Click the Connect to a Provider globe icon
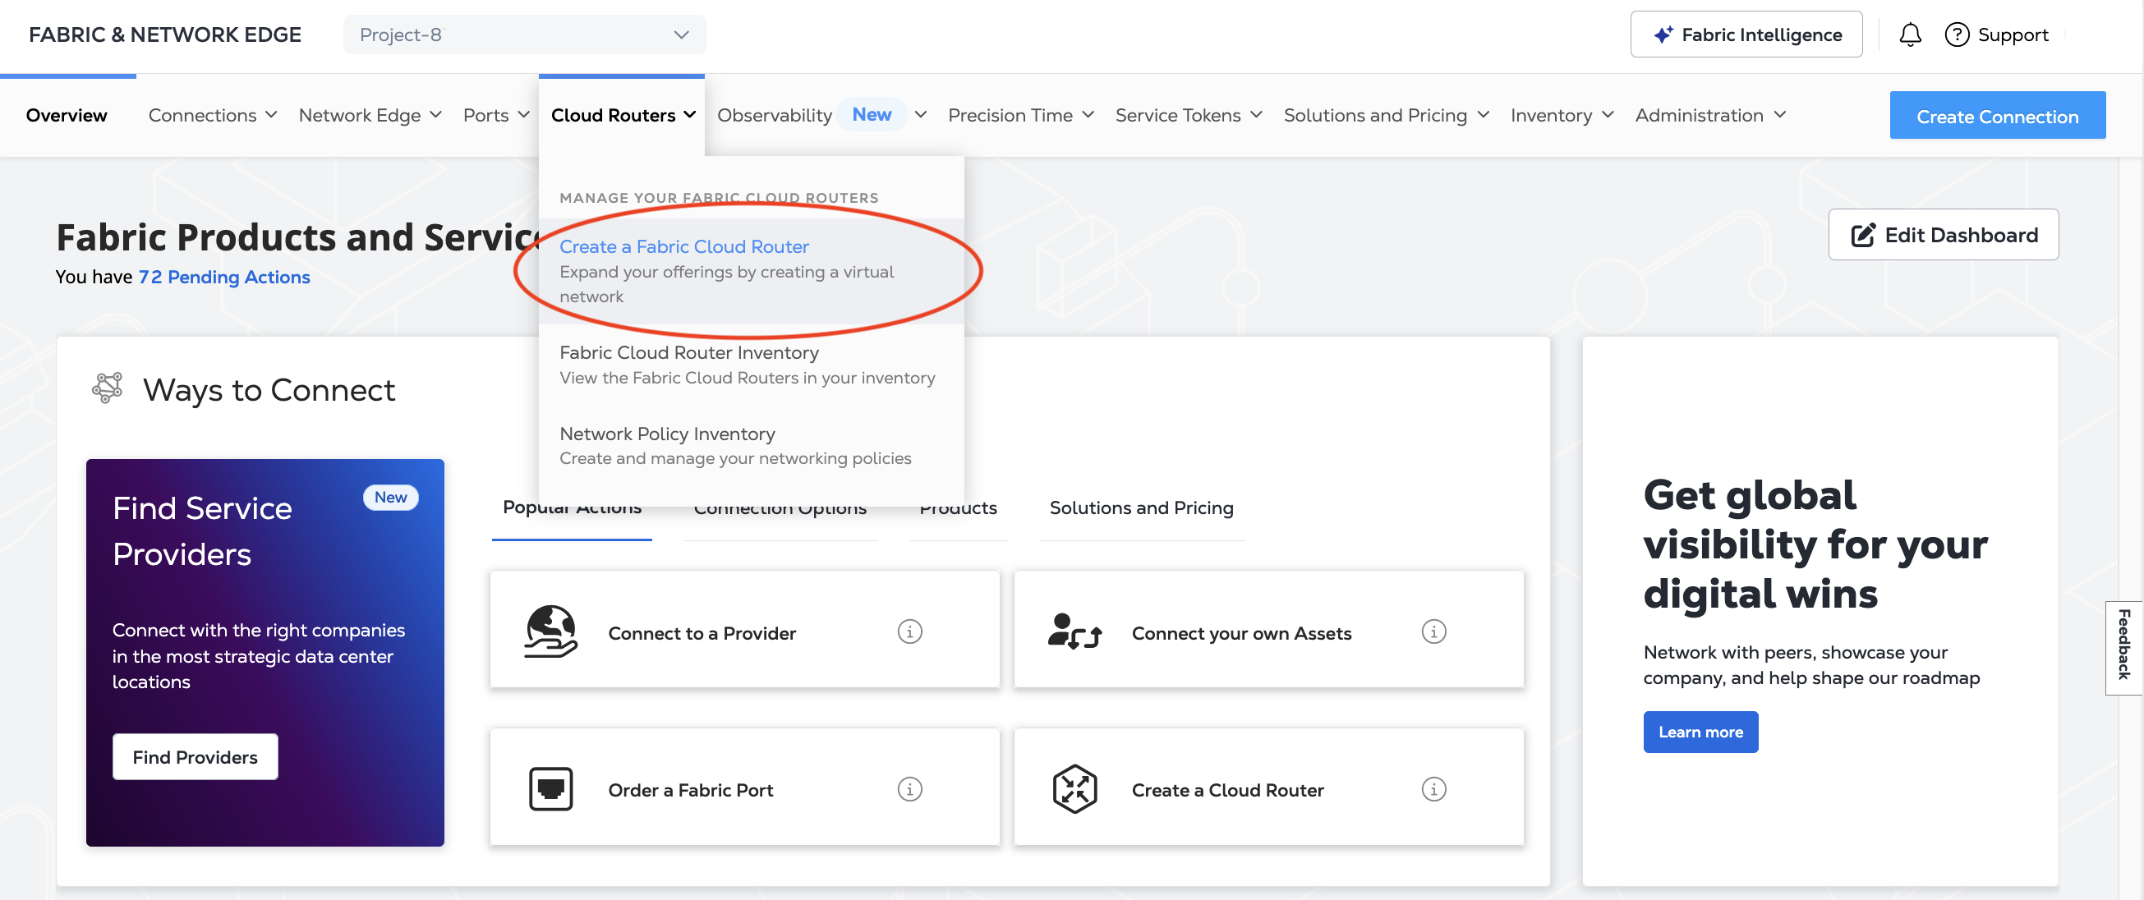Image resolution: width=2144 pixels, height=900 pixels. pyautogui.click(x=550, y=632)
